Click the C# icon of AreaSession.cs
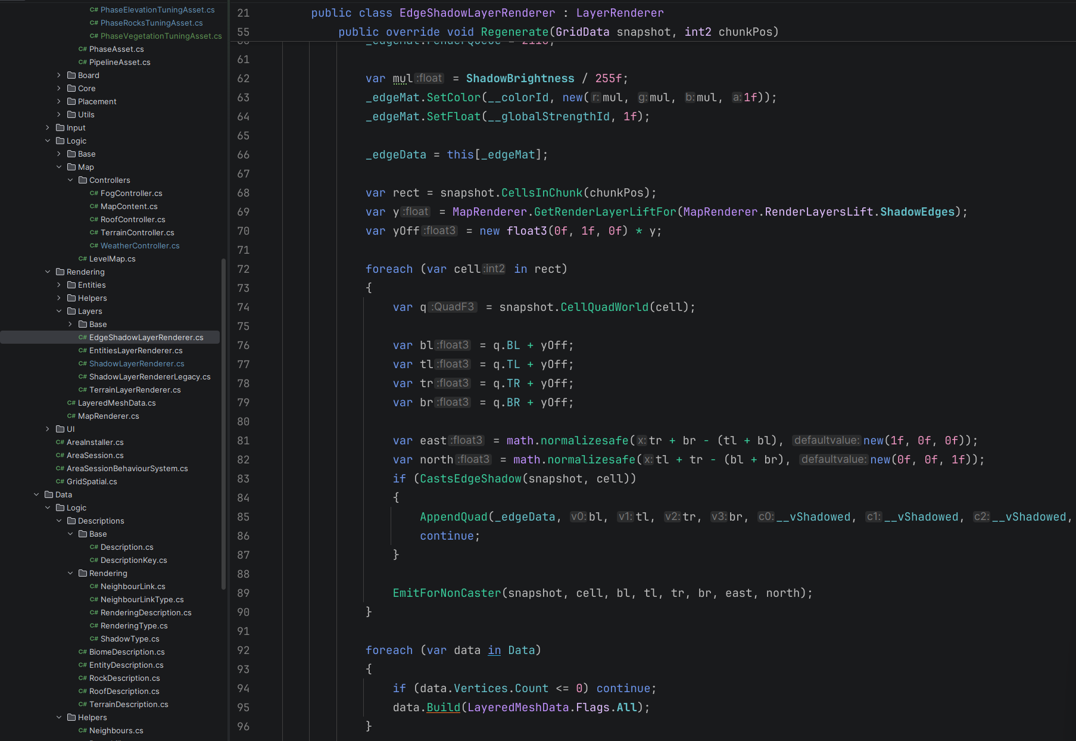Viewport: 1076px width, 741px height. click(x=60, y=456)
